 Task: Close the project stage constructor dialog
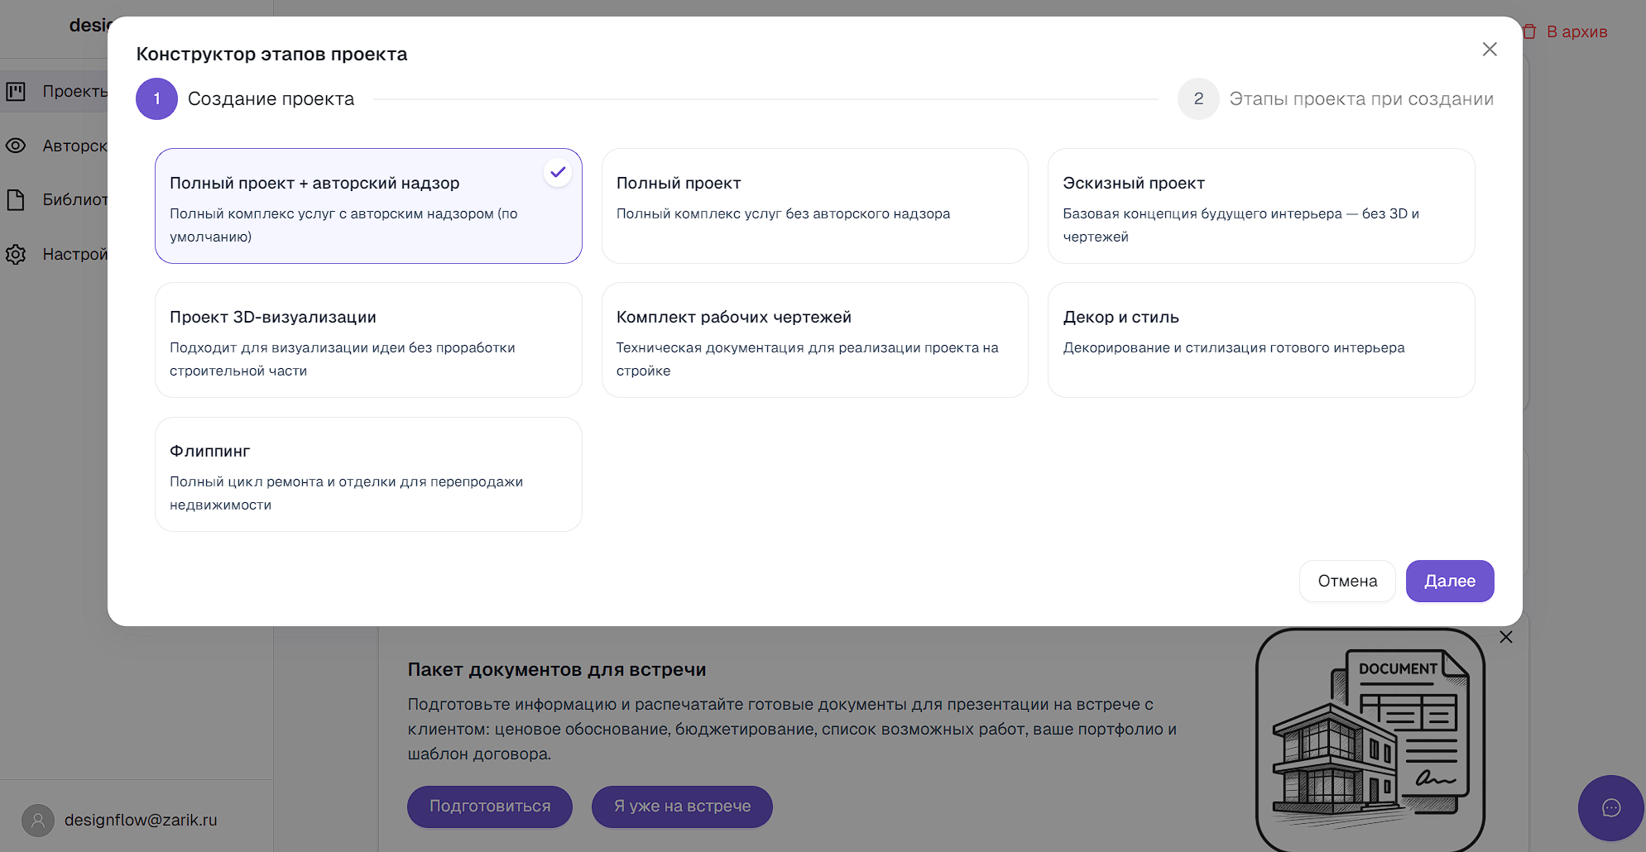[1490, 50]
